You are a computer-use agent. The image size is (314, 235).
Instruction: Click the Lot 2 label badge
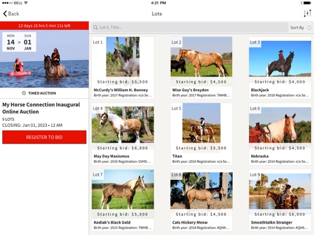pyautogui.click(x=176, y=42)
